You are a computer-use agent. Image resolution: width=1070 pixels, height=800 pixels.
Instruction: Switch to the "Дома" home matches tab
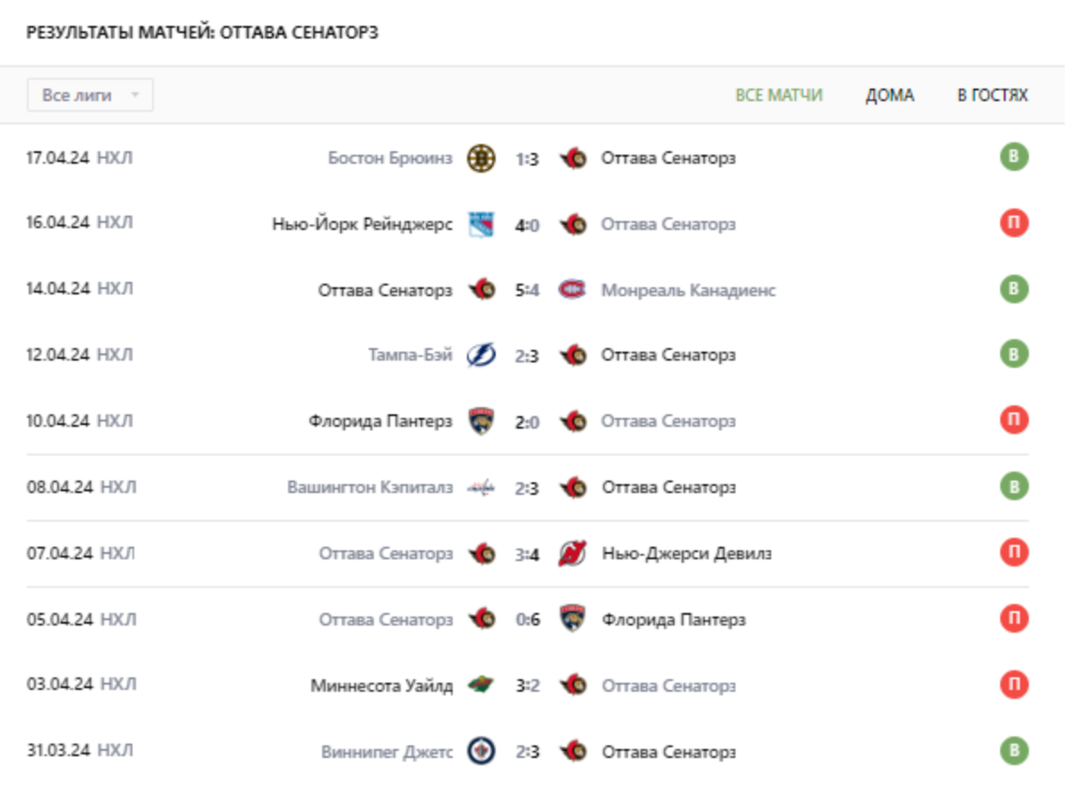[x=889, y=95]
